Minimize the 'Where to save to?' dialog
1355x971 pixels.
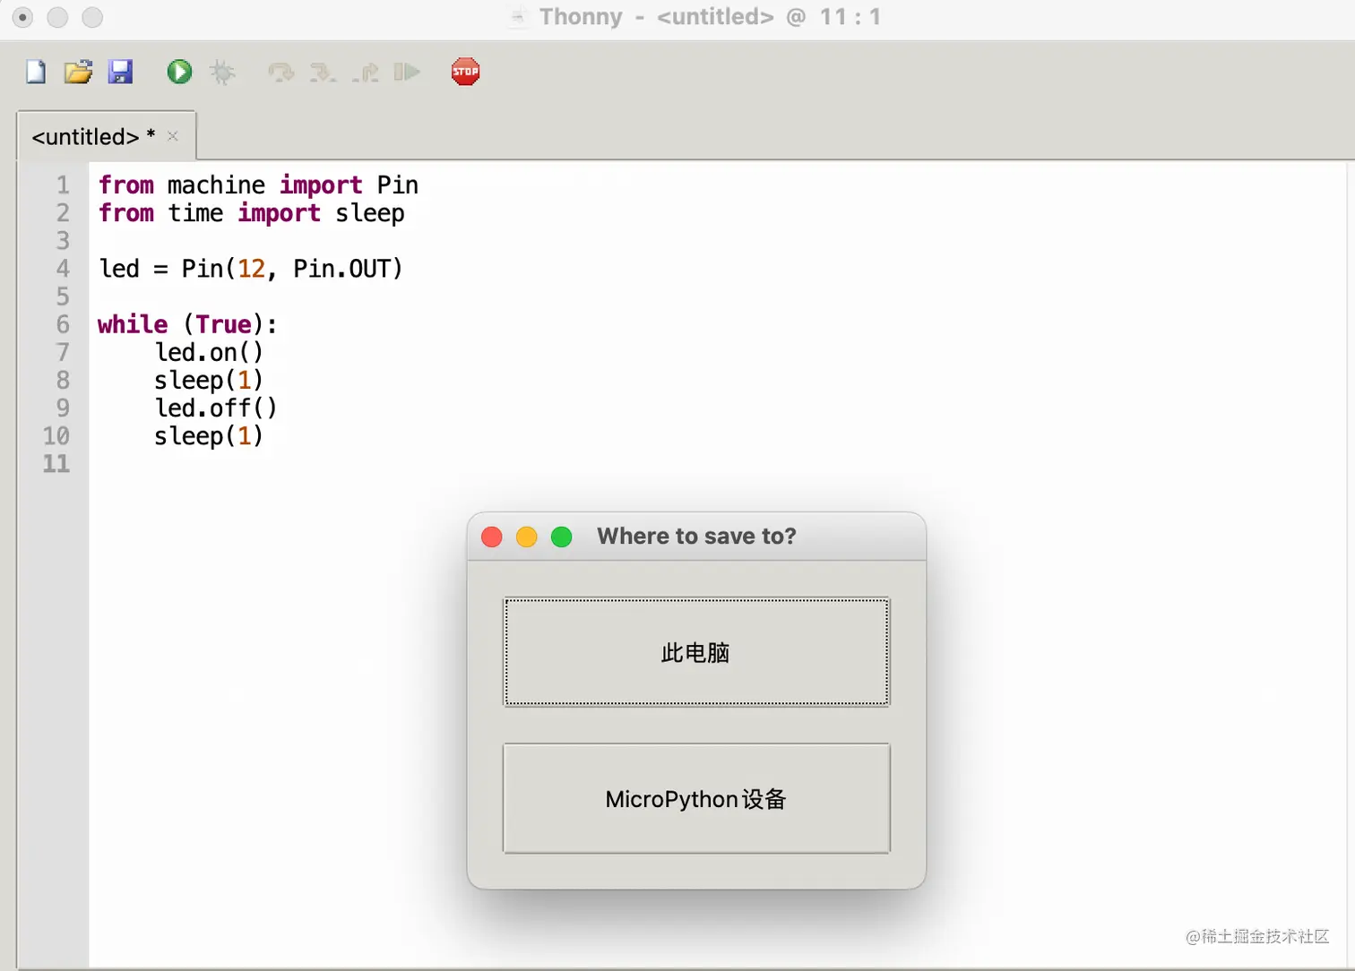pos(527,537)
